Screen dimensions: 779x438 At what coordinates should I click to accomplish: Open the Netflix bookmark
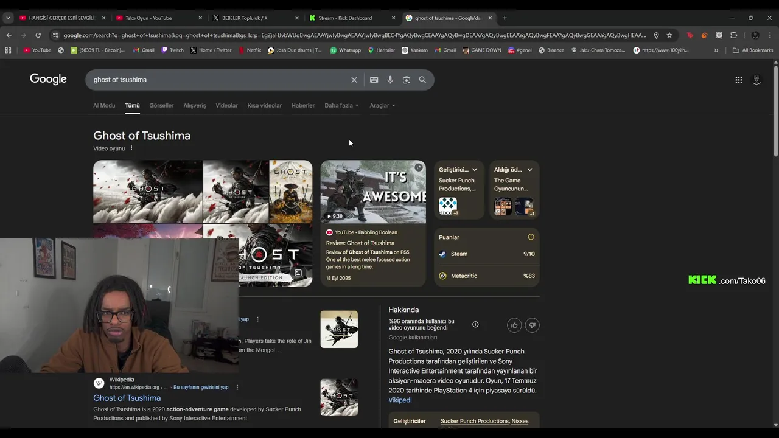(250, 50)
